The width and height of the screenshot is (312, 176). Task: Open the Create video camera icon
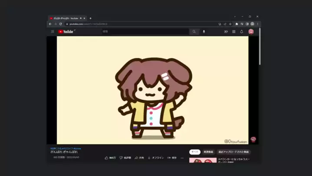click(x=226, y=32)
